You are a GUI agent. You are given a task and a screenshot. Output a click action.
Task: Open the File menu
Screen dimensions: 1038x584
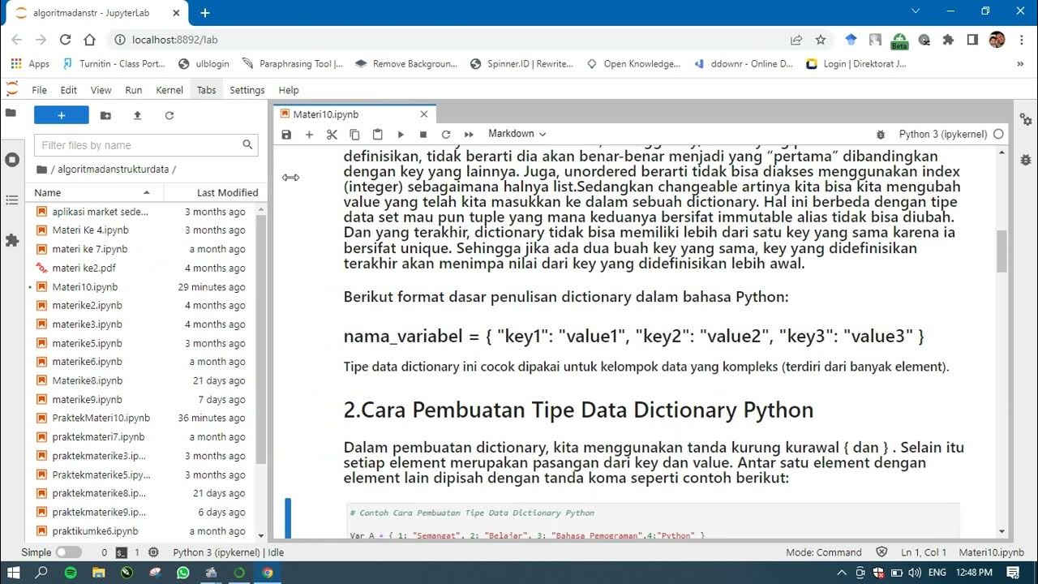coord(39,90)
